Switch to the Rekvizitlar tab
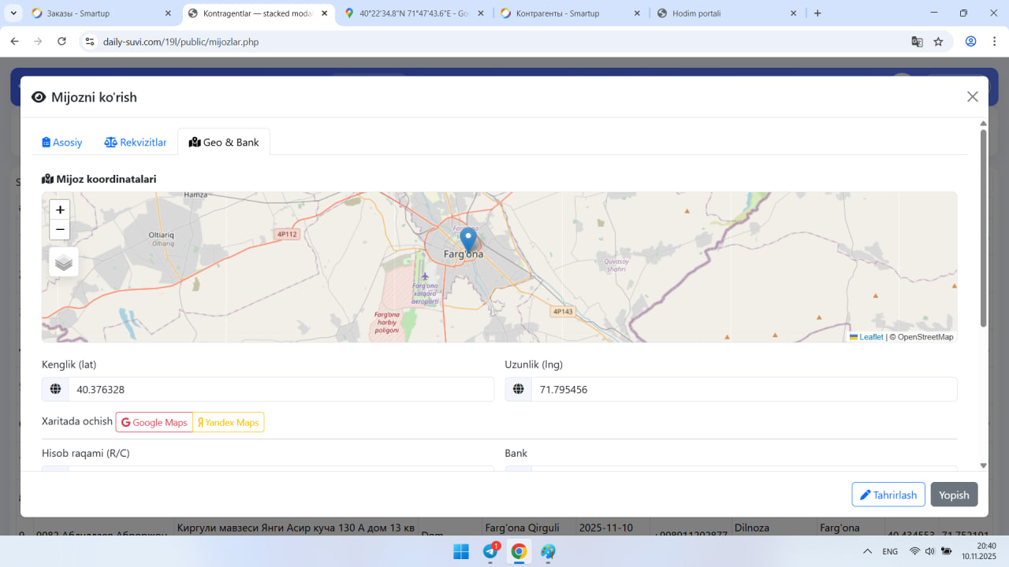This screenshot has width=1009, height=567. pos(136,143)
